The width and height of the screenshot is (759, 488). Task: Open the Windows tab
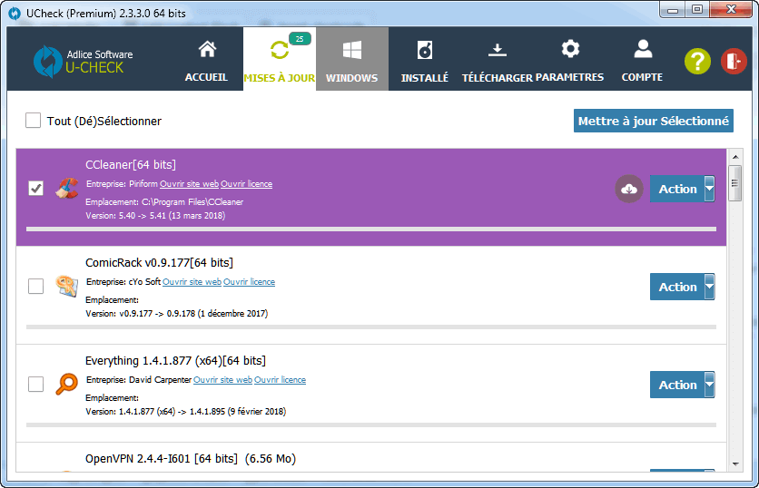click(351, 60)
